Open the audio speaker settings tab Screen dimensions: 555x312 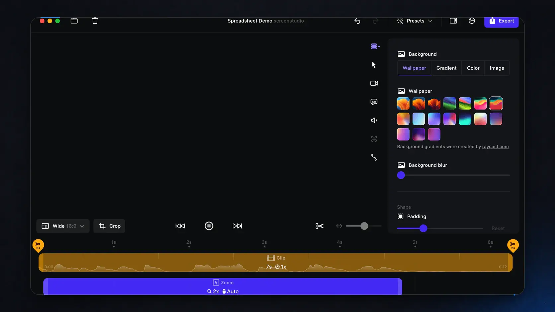tap(374, 120)
